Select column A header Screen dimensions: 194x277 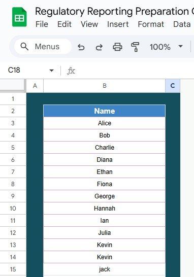(35, 86)
